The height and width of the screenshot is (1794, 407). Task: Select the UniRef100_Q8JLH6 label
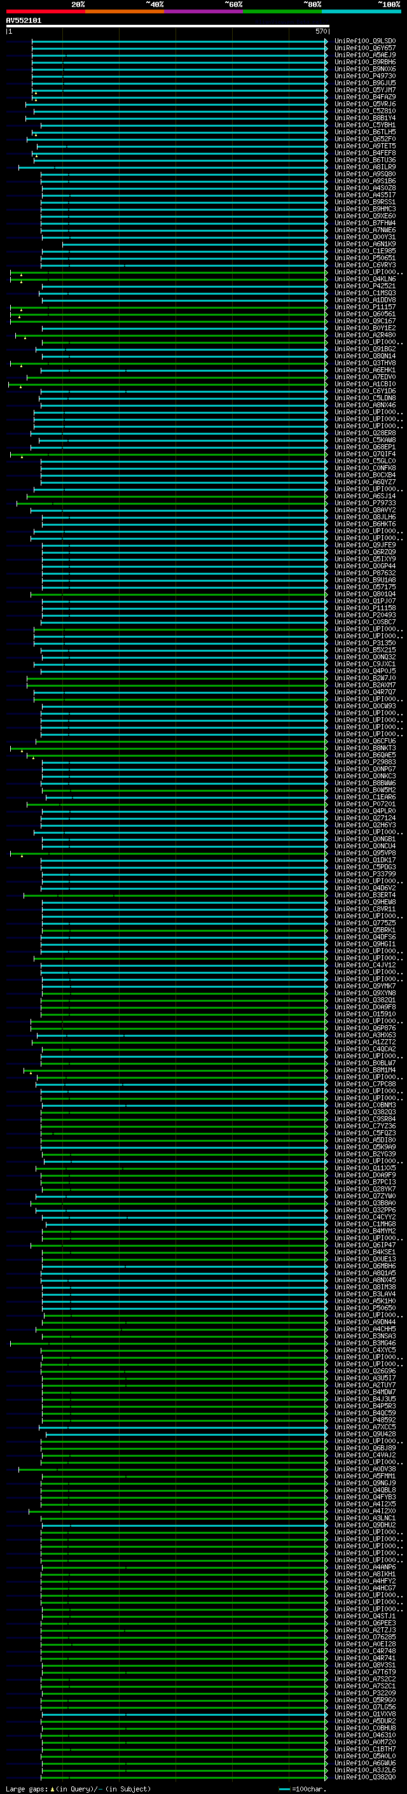pyautogui.click(x=364, y=517)
